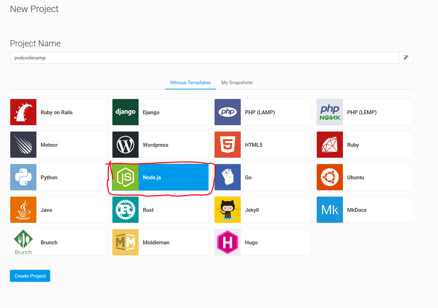The width and height of the screenshot is (438, 308).
Task: Pick the Meteor template label
Action: (x=49, y=145)
